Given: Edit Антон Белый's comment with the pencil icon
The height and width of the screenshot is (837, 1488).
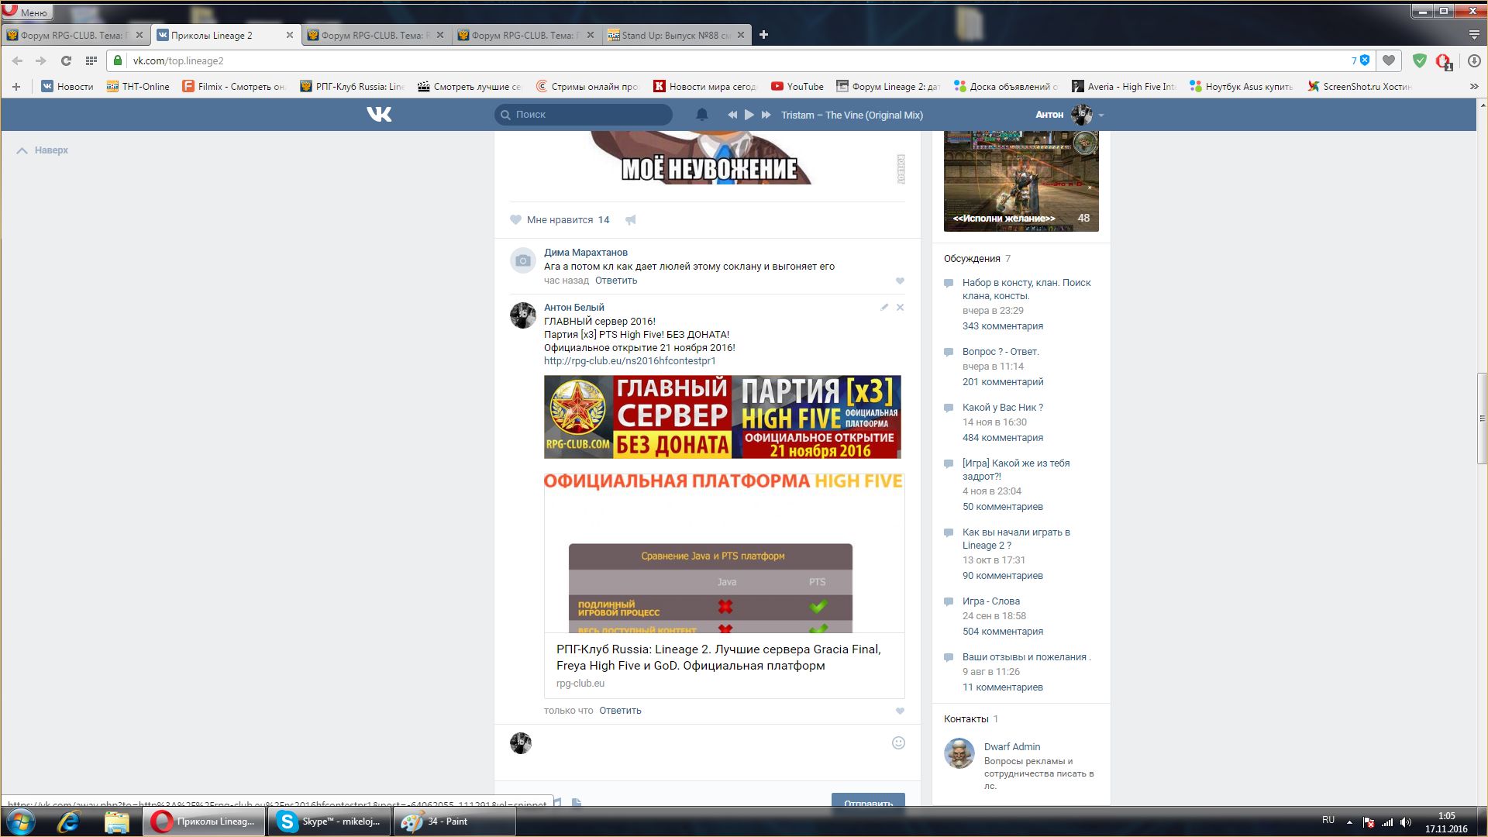Looking at the screenshot, I should pyautogui.click(x=883, y=308).
